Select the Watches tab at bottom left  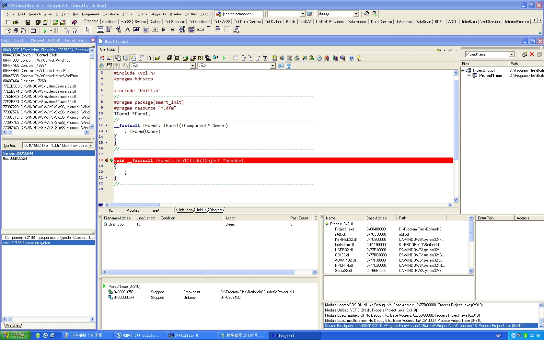tap(13, 325)
